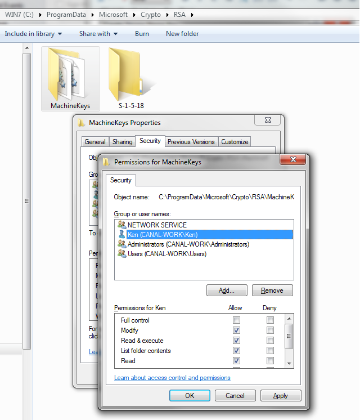Click the Add... button
Image resolution: width=360 pixels, height=420 pixels.
click(x=227, y=291)
